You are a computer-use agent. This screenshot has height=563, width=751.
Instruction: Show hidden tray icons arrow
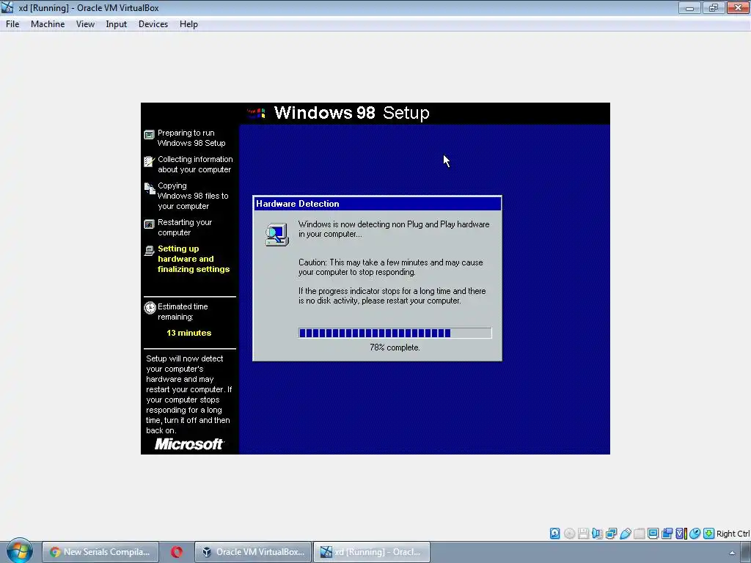[x=732, y=553]
